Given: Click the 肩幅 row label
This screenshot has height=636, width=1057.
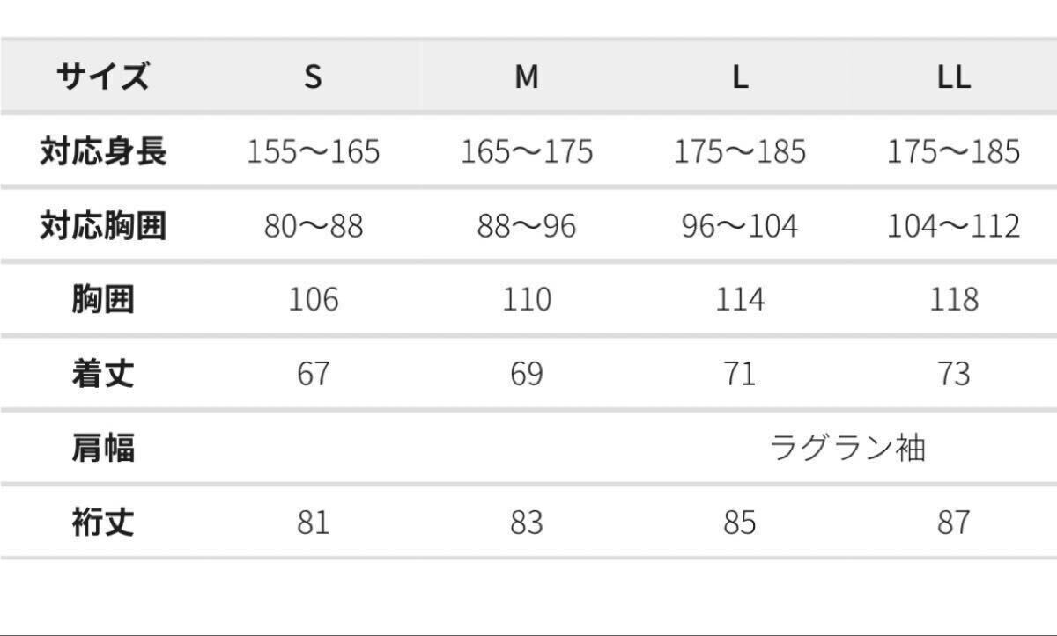Looking at the screenshot, I should 103,449.
